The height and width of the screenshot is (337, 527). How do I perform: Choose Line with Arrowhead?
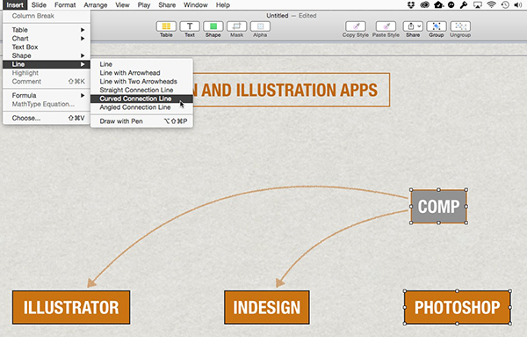pos(141,73)
